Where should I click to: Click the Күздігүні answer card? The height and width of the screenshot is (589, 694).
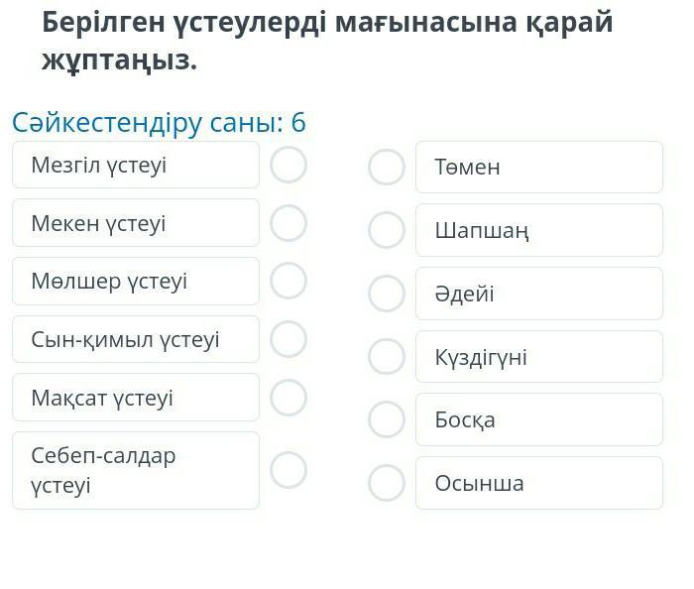pos(538,357)
